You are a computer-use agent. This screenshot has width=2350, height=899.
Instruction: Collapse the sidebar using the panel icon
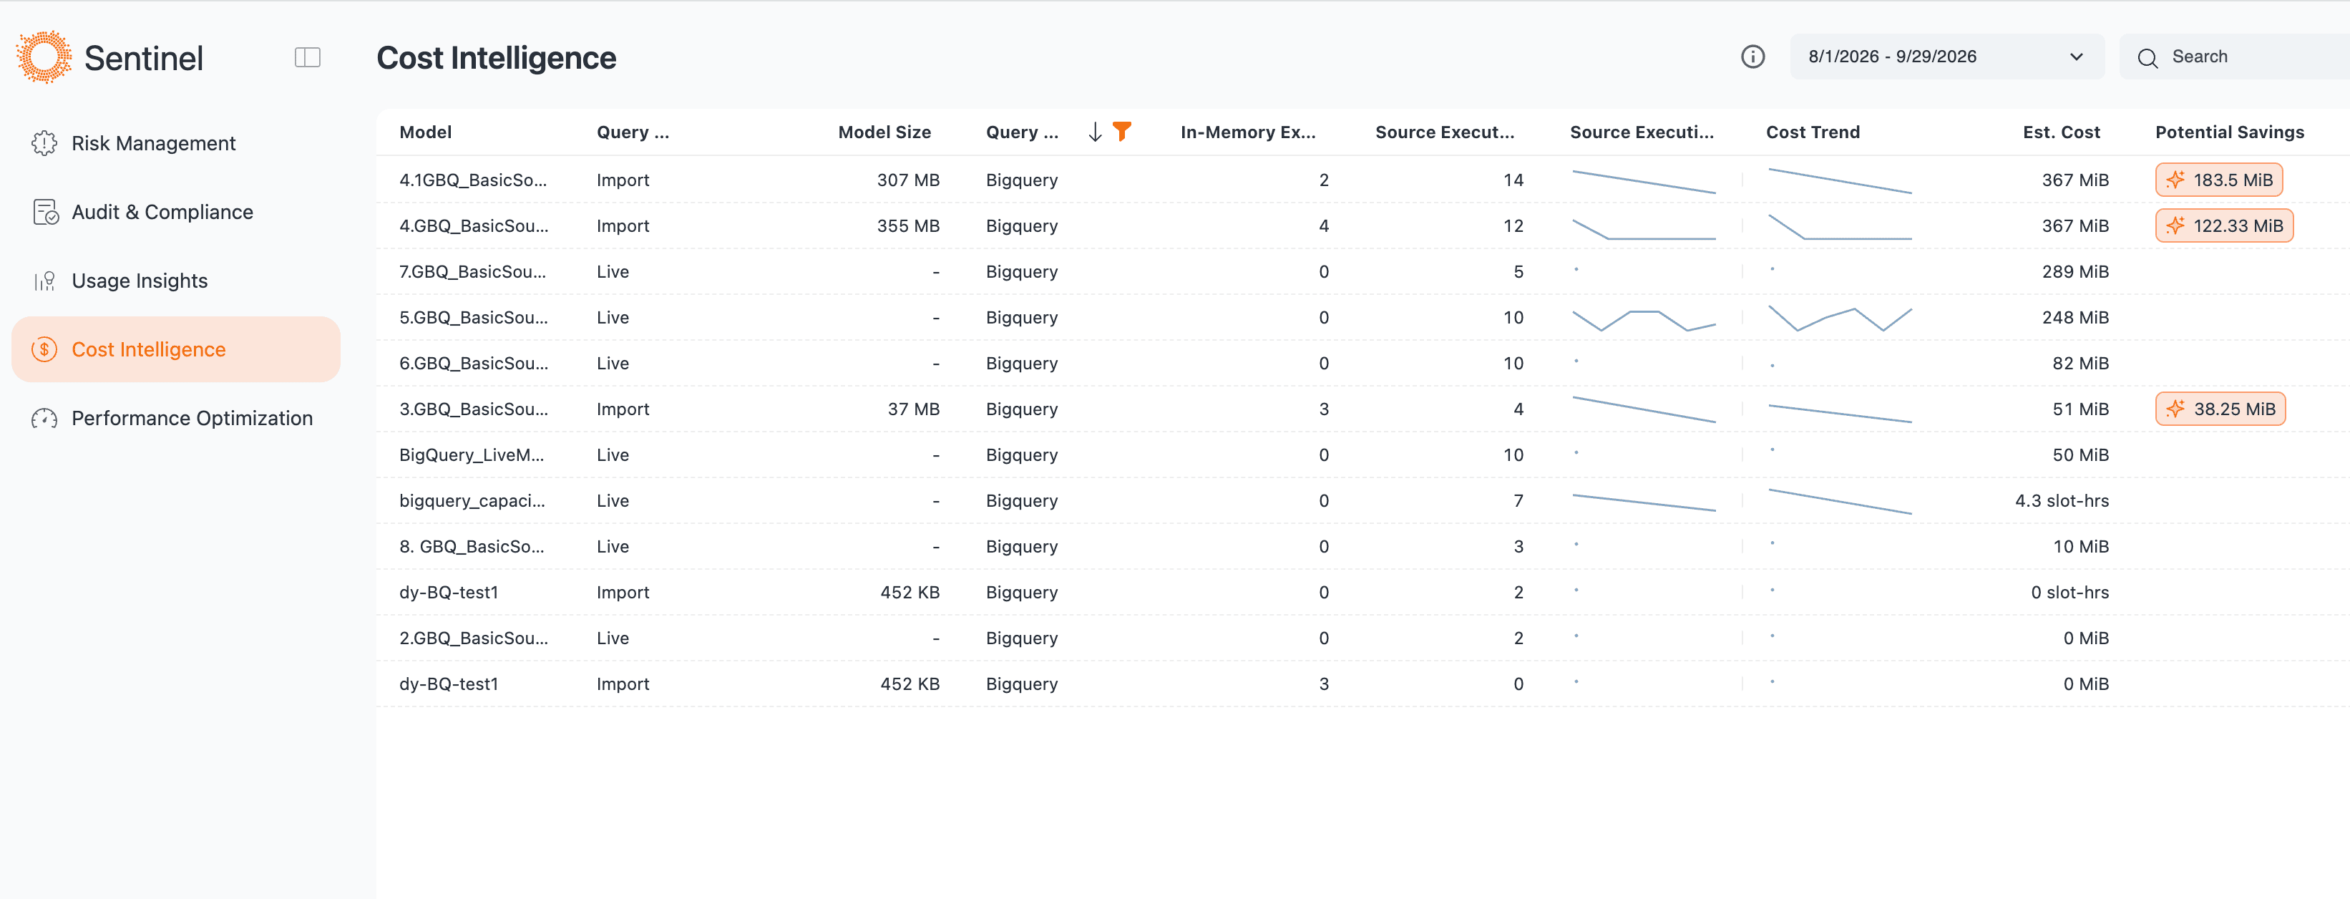(x=308, y=57)
